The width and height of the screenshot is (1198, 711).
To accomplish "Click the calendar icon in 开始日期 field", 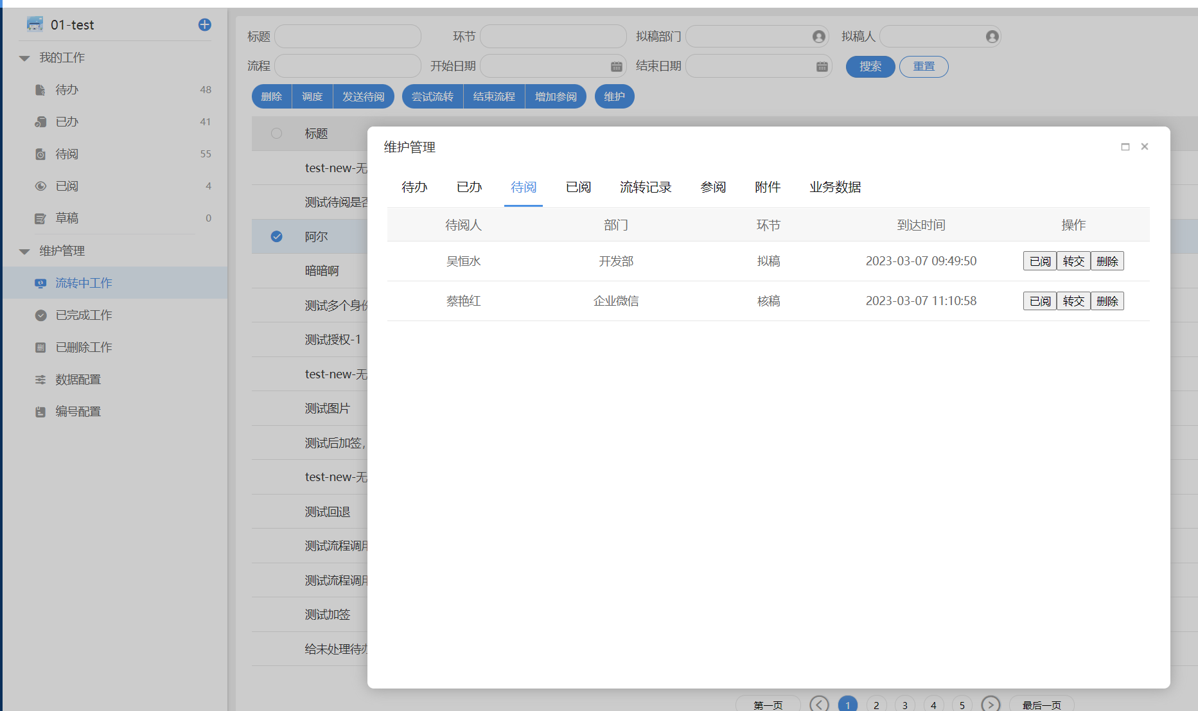I will tap(616, 67).
